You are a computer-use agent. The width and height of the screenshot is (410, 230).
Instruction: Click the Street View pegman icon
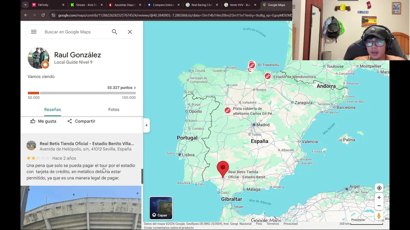tap(379, 216)
